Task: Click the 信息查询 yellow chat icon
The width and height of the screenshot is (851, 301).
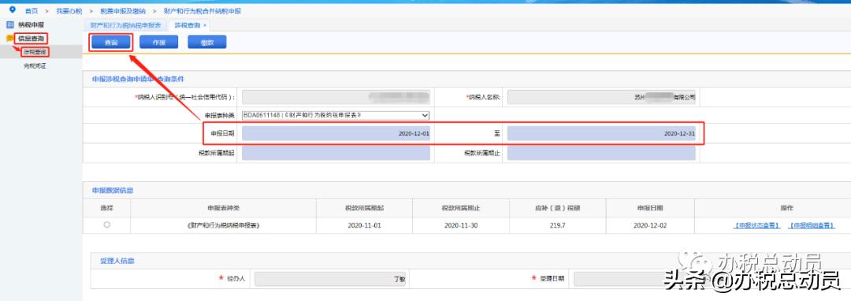Action: point(9,39)
